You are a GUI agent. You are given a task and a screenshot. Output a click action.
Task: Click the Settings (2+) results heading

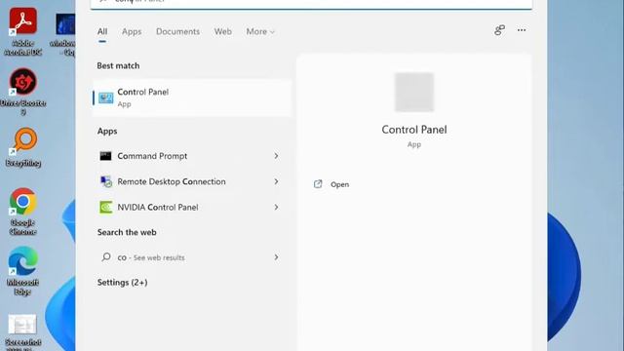[x=122, y=283]
